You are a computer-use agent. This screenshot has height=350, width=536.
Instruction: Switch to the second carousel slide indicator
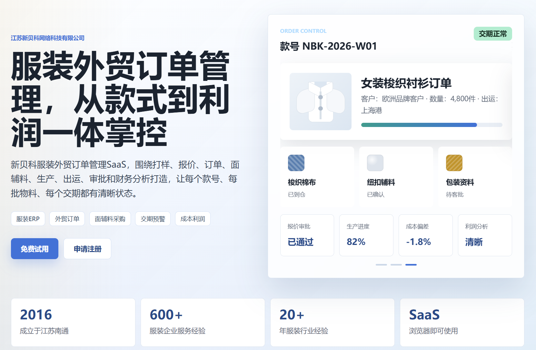pos(396,265)
